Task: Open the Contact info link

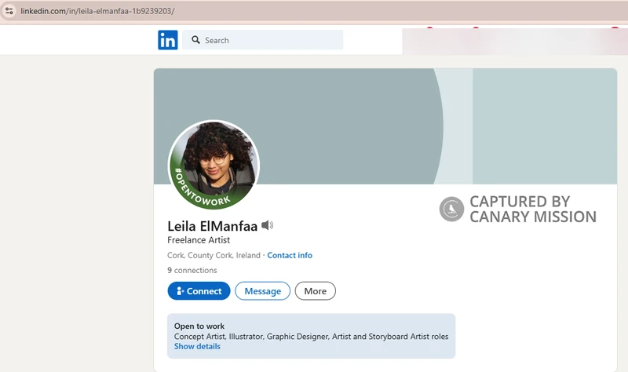Action: tap(290, 255)
